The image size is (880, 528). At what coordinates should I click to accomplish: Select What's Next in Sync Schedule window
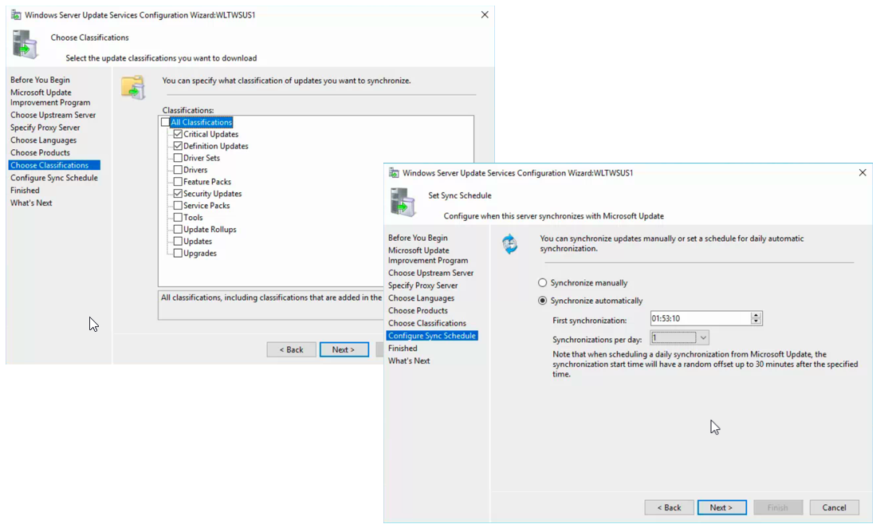[x=409, y=361]
